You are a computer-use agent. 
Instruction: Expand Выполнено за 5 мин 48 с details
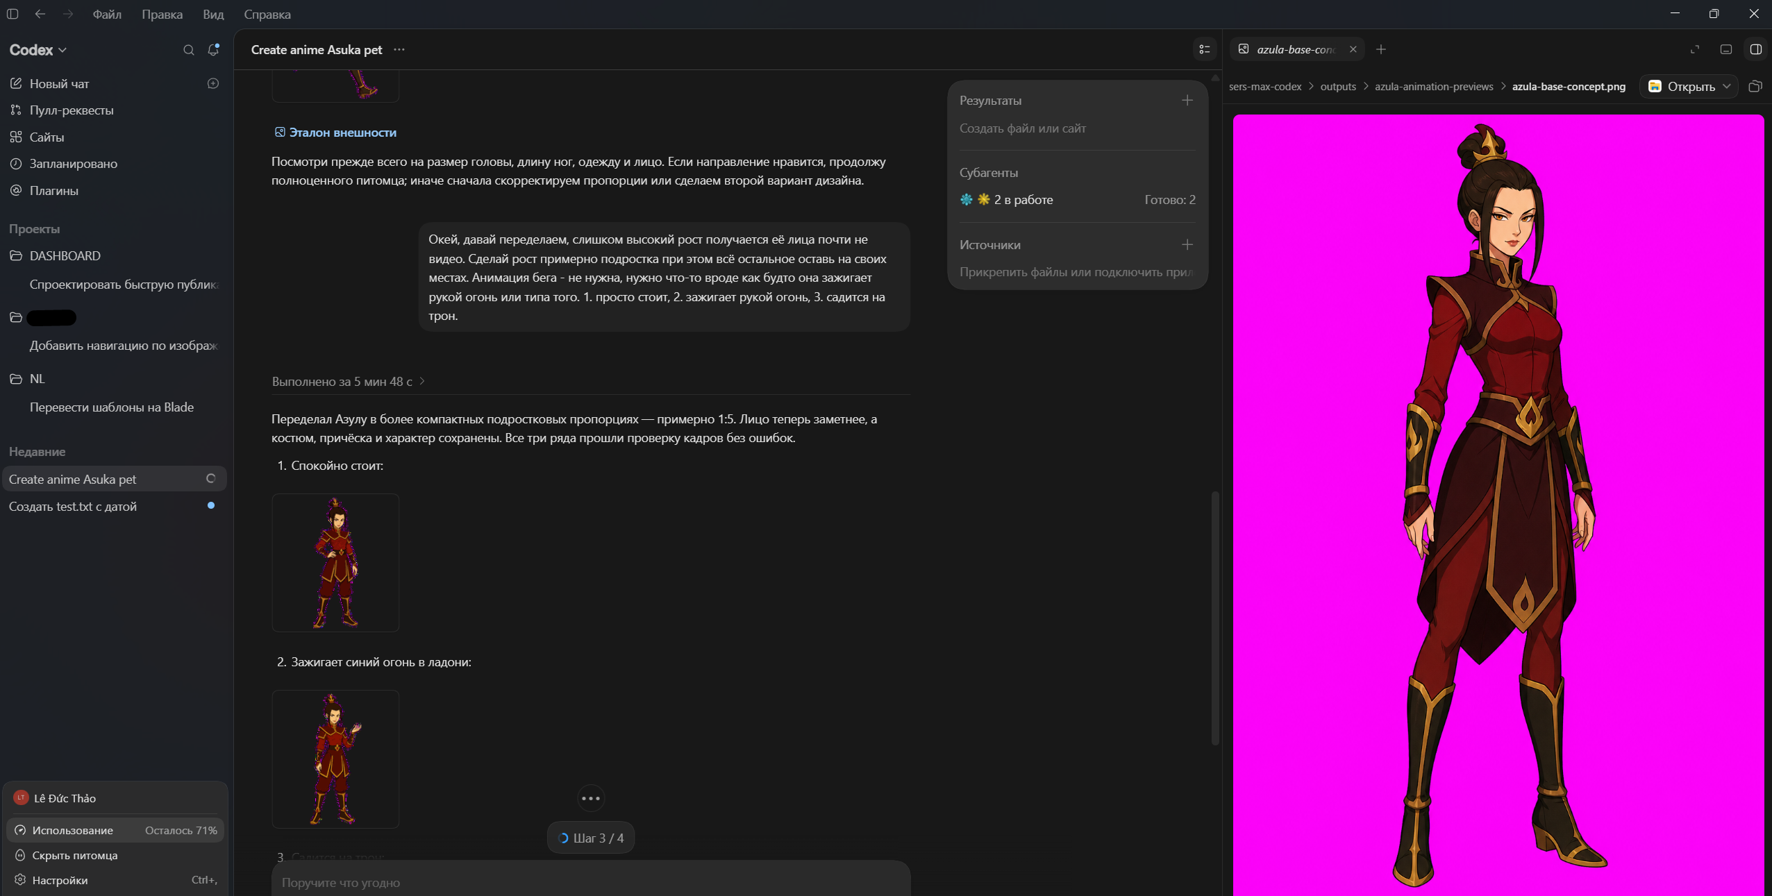coord(349,382)
